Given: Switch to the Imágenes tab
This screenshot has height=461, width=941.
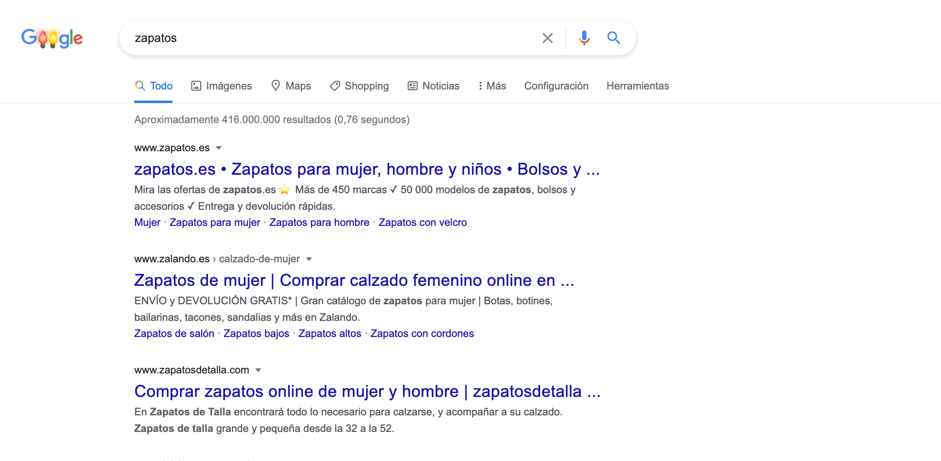Looking at the screenshot, I should click(221, 86).
